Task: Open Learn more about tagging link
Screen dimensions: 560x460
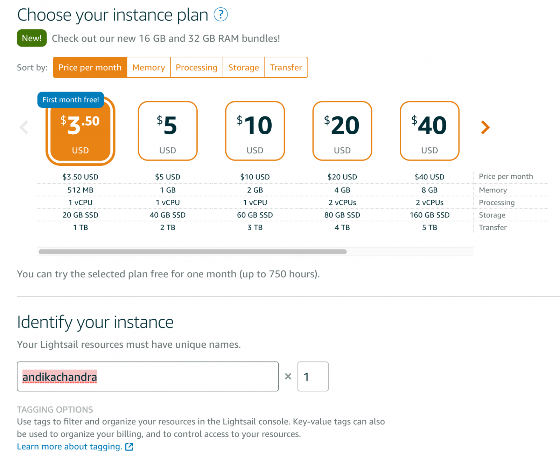Action: pyautogui.click(x=69, y=447)
